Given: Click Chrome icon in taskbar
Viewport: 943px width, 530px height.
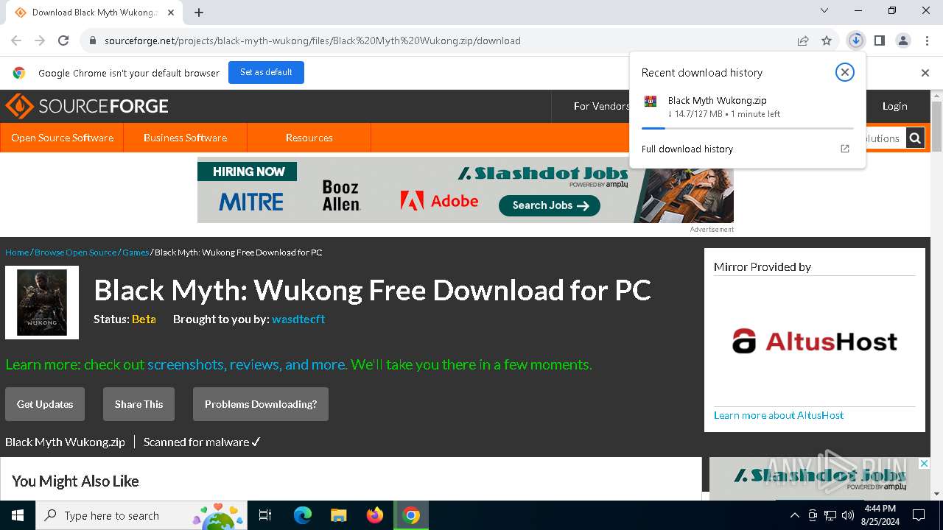Looking at the screenshot, I should (411, 515).
